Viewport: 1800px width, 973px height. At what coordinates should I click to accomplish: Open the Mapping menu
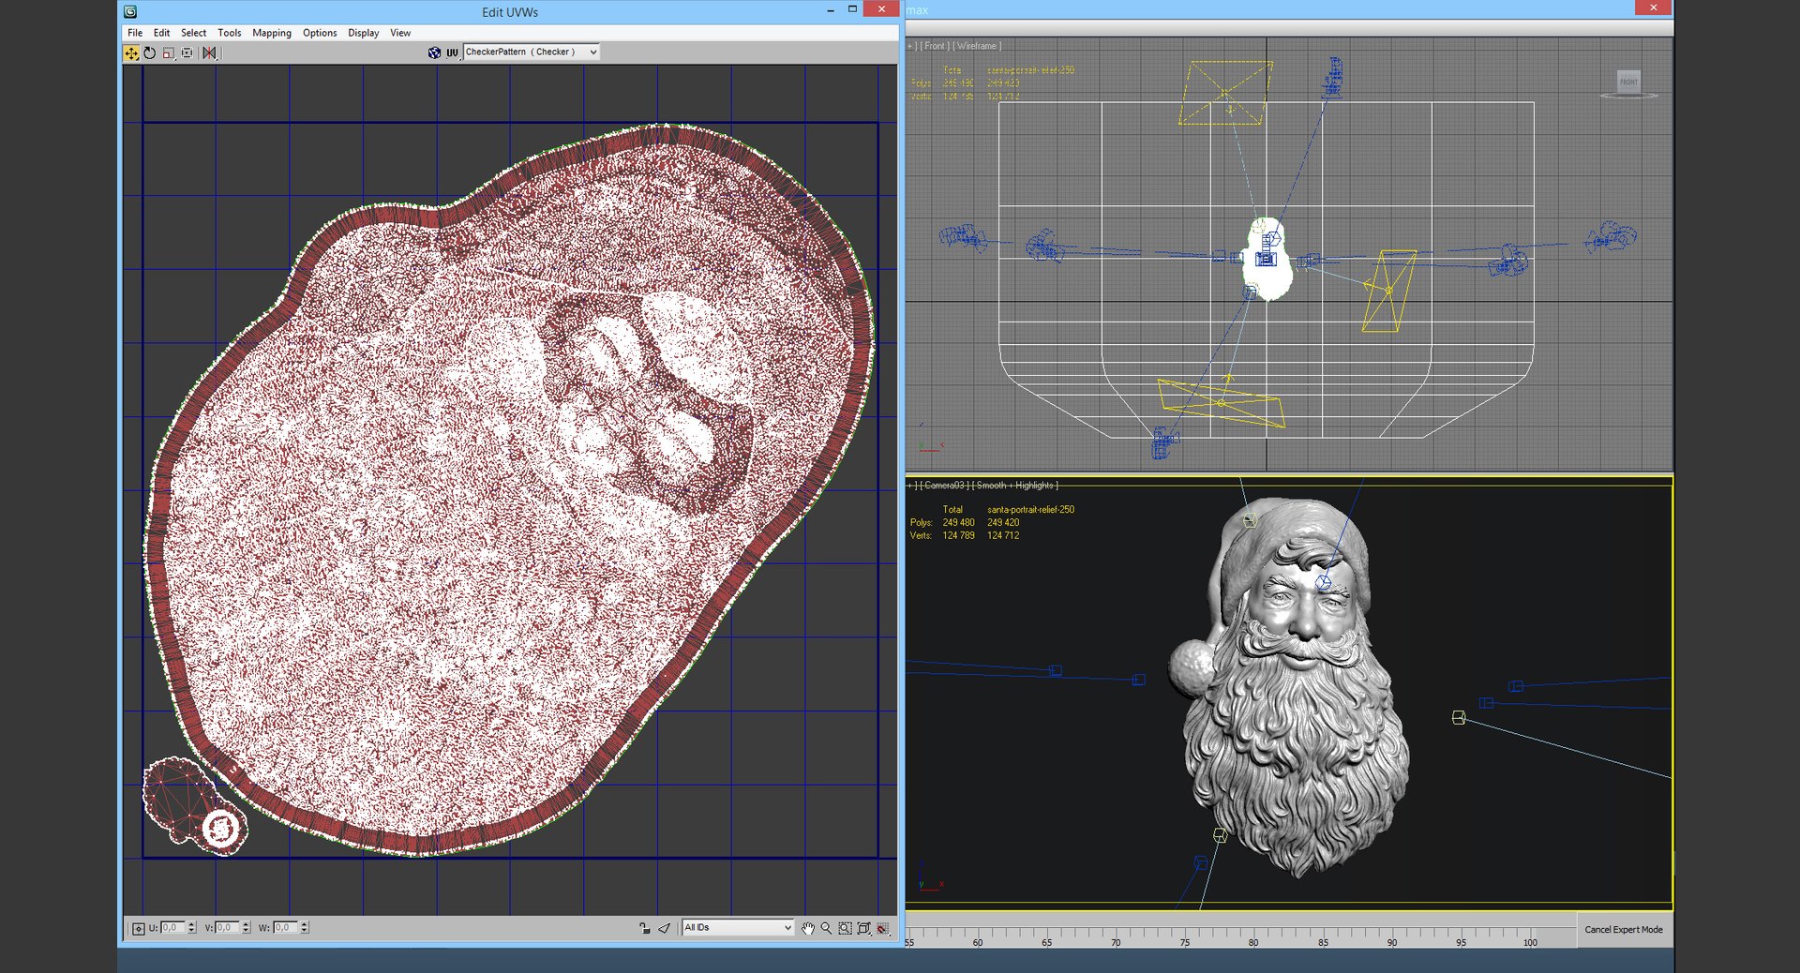[x=272, y=33]
